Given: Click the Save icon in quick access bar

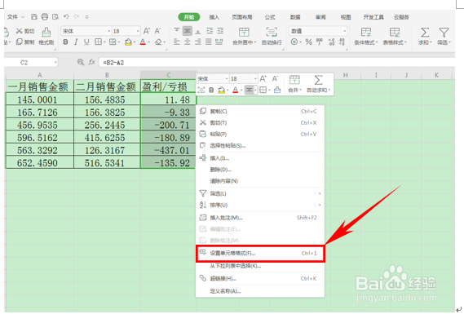Looking at the screenshot, I should tap(34, 17).
